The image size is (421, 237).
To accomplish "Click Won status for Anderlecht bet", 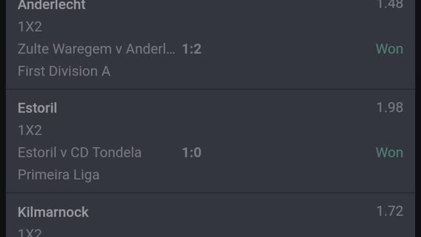I will (389, 49).
